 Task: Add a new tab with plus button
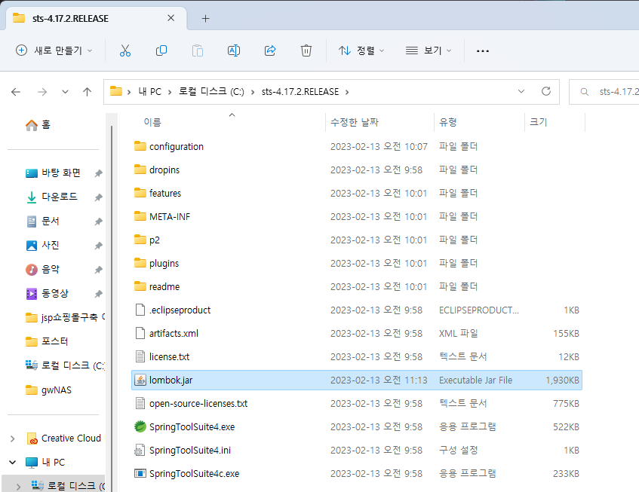206,18
